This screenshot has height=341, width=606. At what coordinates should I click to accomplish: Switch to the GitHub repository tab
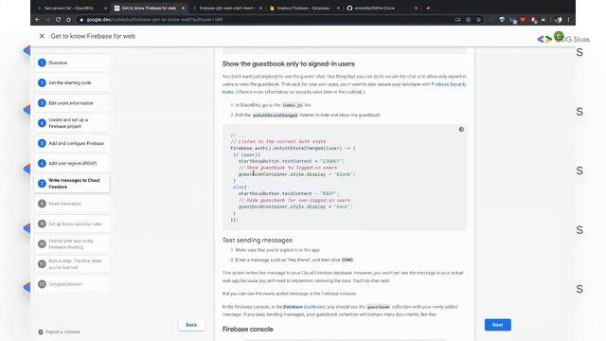pos(382,8)
